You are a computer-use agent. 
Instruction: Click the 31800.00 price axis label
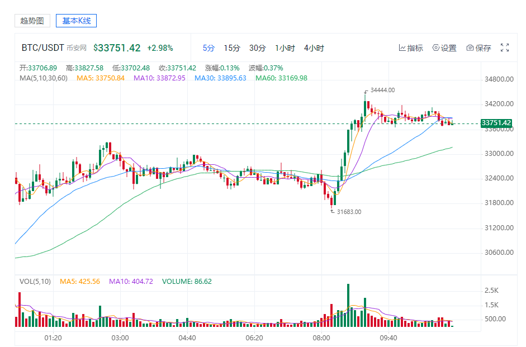click(x=499, y=203)
